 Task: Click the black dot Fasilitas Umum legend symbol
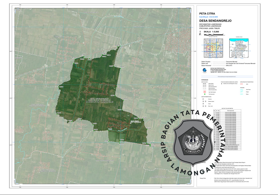coord(222,84)
